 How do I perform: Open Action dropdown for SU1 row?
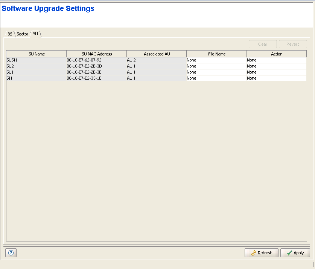(277, 72)
